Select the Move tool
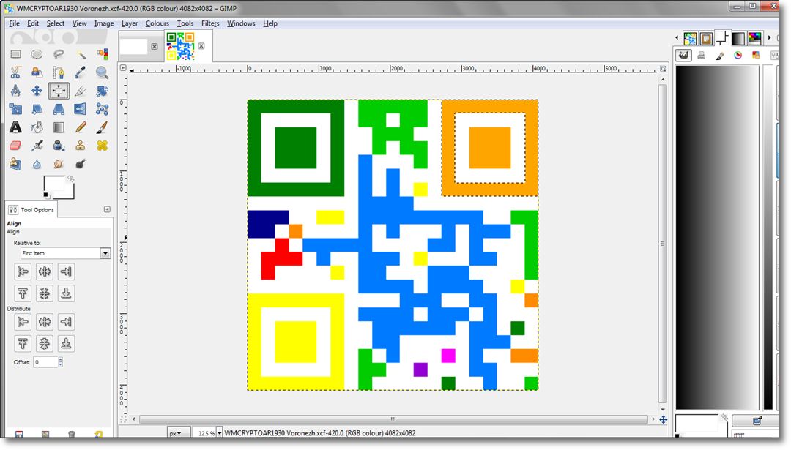Image resolution: width=791 pixels, height=450 pixels. [x=37, y=91]
